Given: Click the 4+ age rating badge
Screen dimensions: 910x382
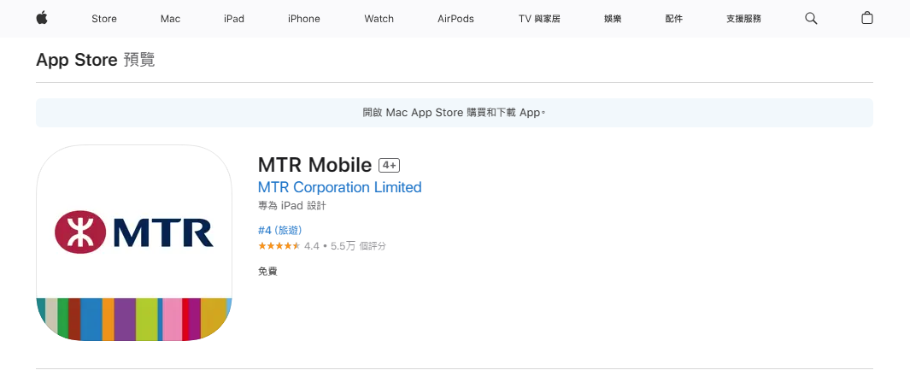Looking at the screenshot, I should coord(390,166).
